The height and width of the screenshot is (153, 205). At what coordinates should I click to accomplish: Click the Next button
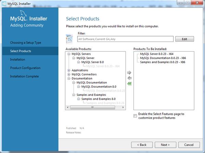tap(165, 145)
